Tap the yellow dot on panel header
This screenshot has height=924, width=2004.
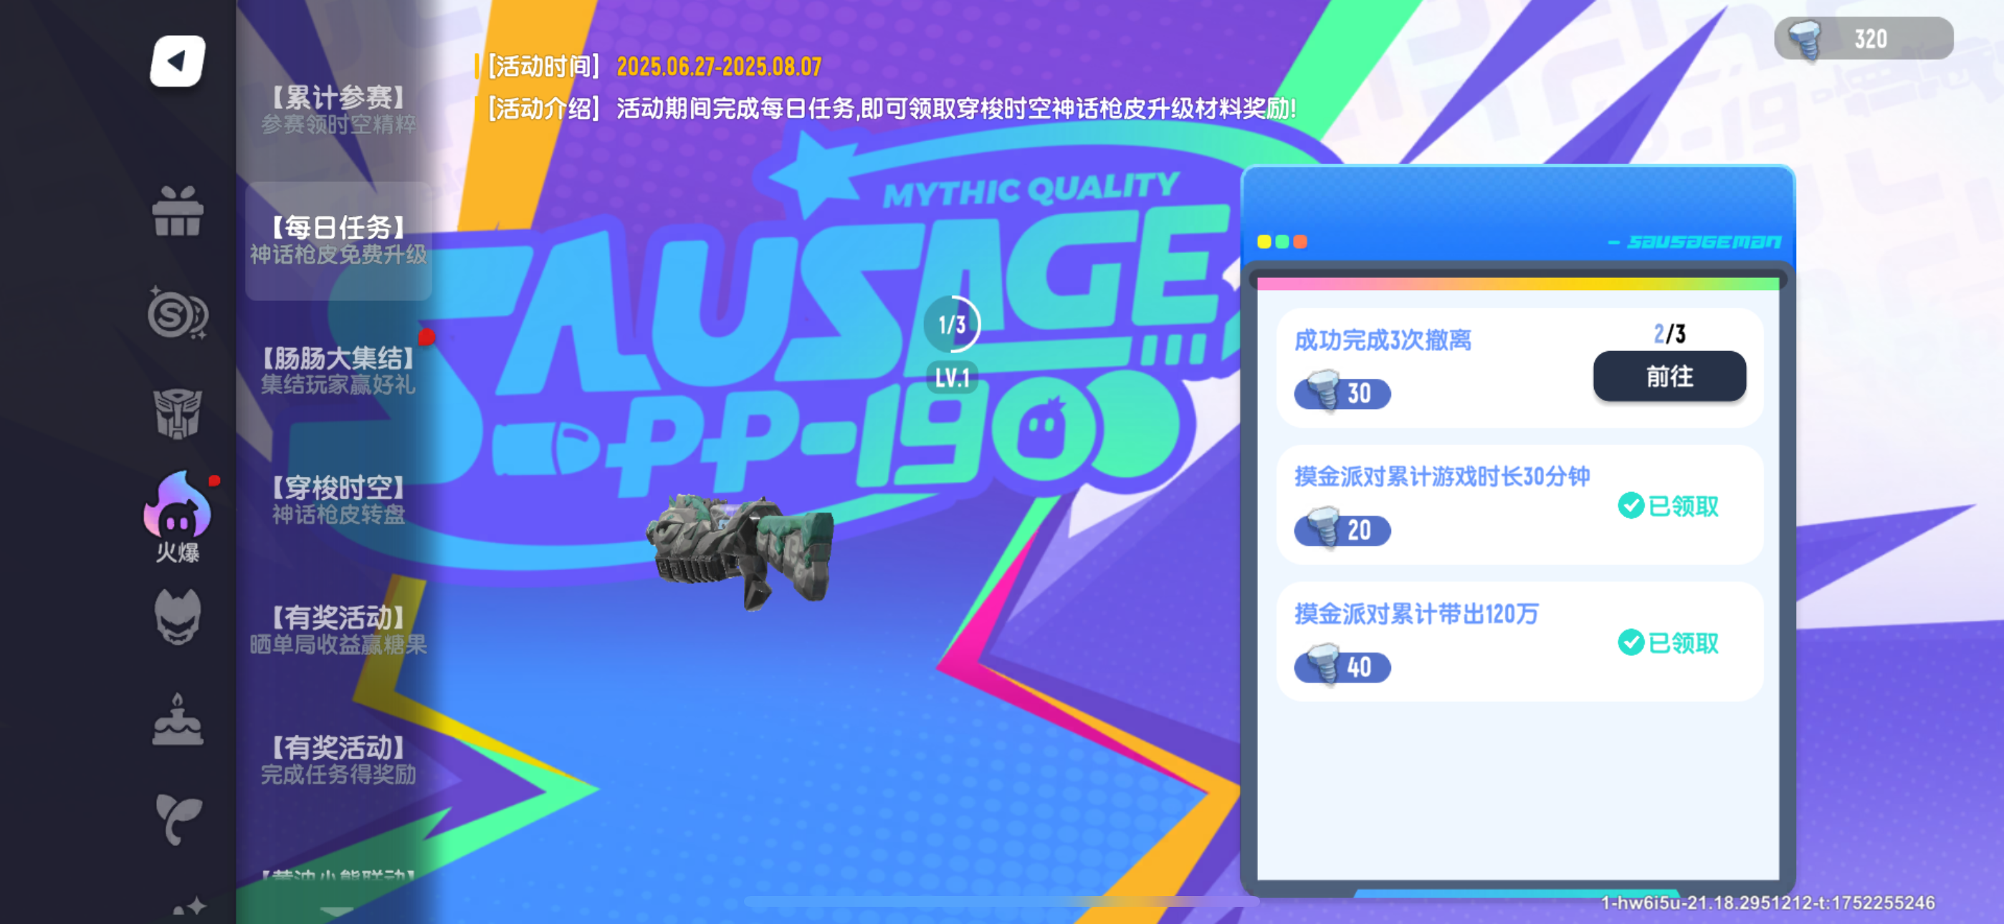(x=1264, y=242)
